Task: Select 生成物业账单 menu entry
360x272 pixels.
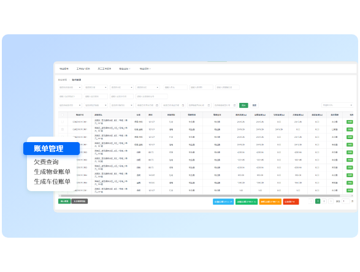Action: (x=52, y=172)
